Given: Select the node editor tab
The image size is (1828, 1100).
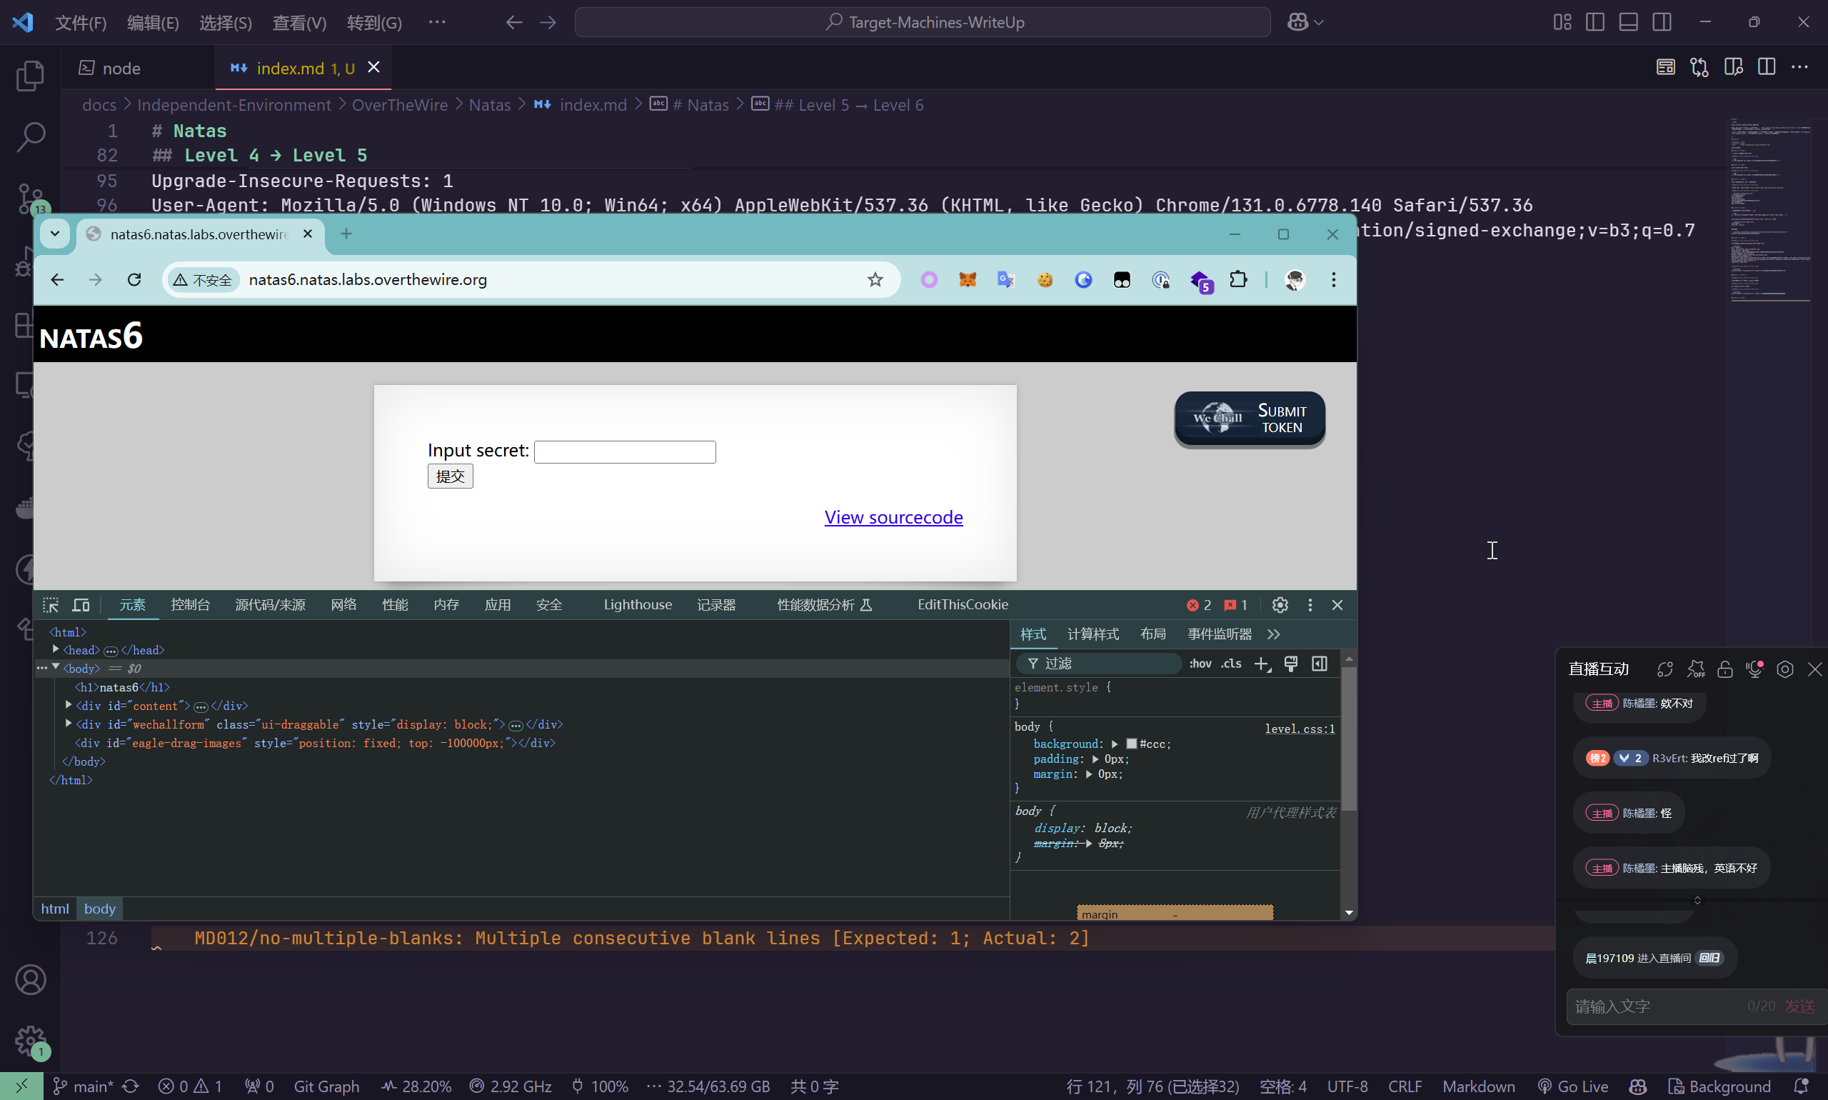Looking at the screenshot, I should coord(121,68).
